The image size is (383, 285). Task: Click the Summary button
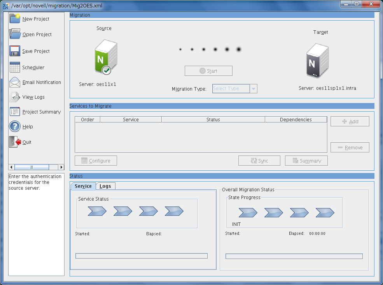coord(306,161)
